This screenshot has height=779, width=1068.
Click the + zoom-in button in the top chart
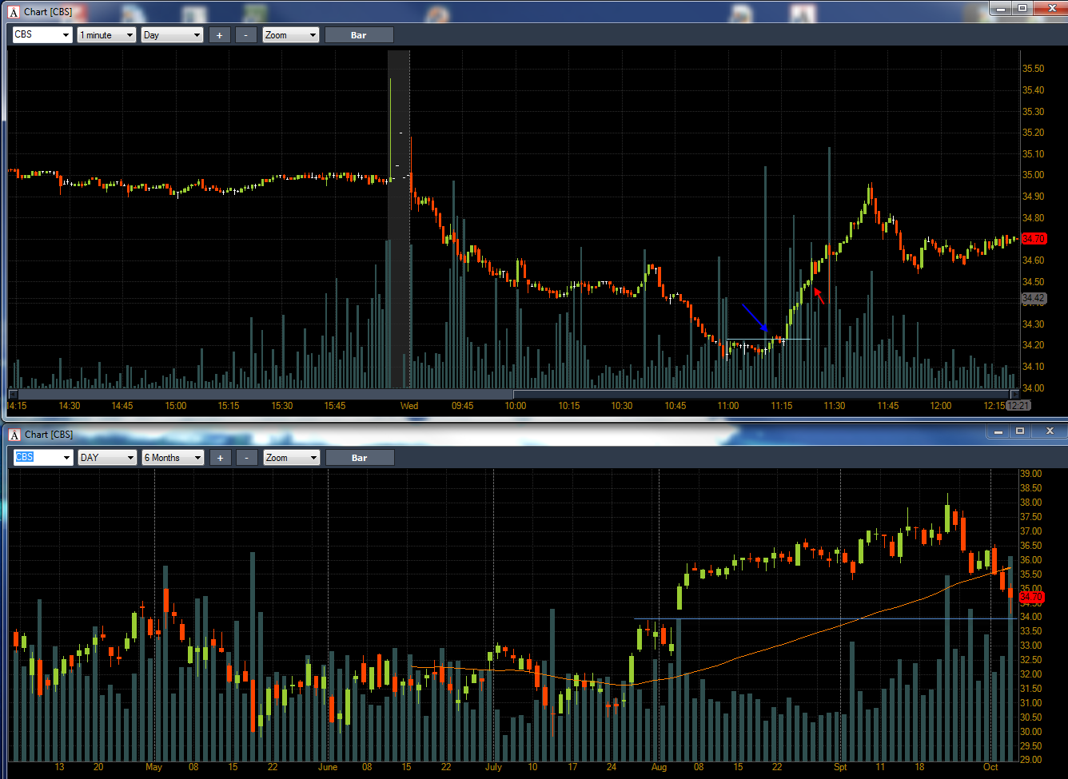[220, 35]
